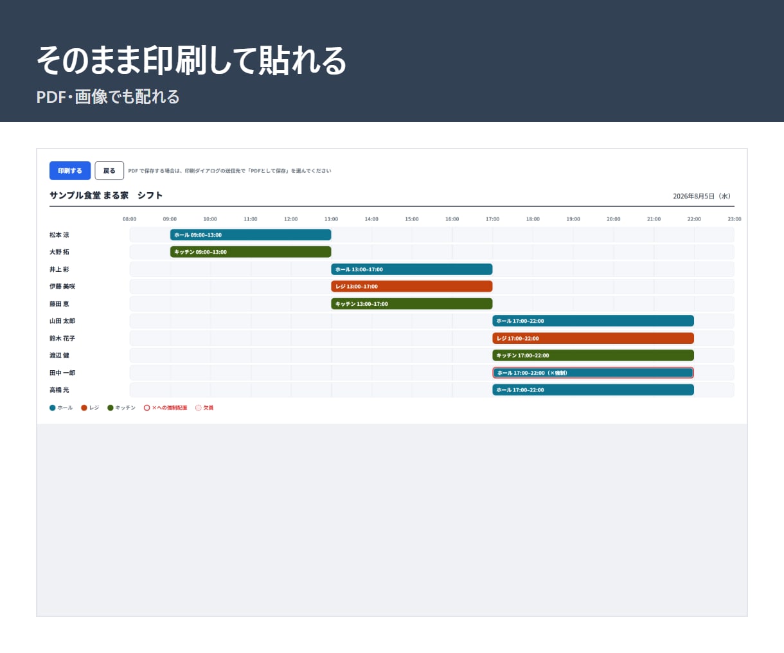The height and width of the screenshot is (653, 784).
Task: Click the staff name 藤田 恵
Action: point(59,304)
